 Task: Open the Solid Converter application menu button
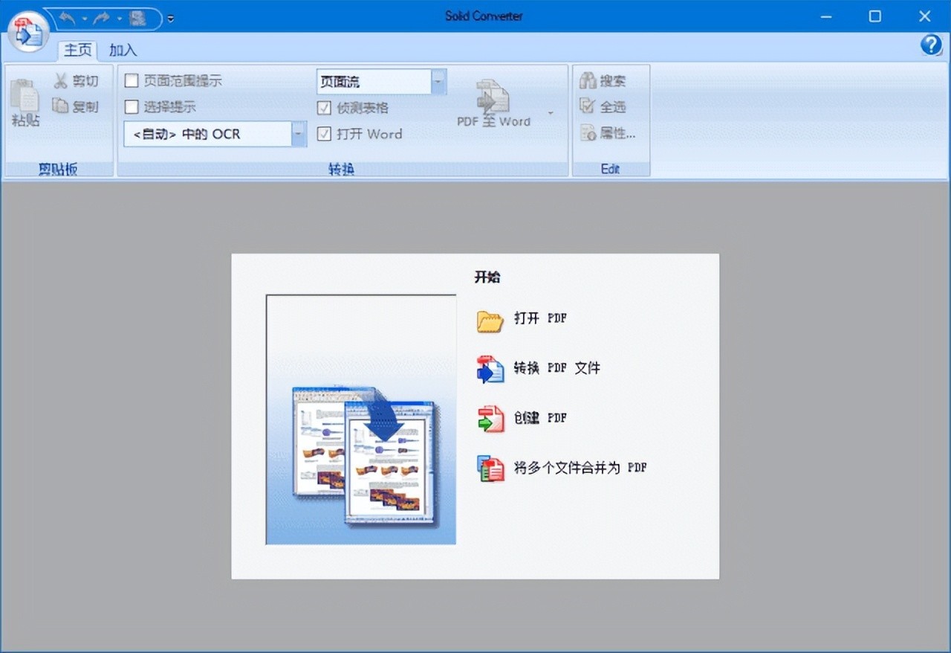pyautogui.click(x=28, y=32)
